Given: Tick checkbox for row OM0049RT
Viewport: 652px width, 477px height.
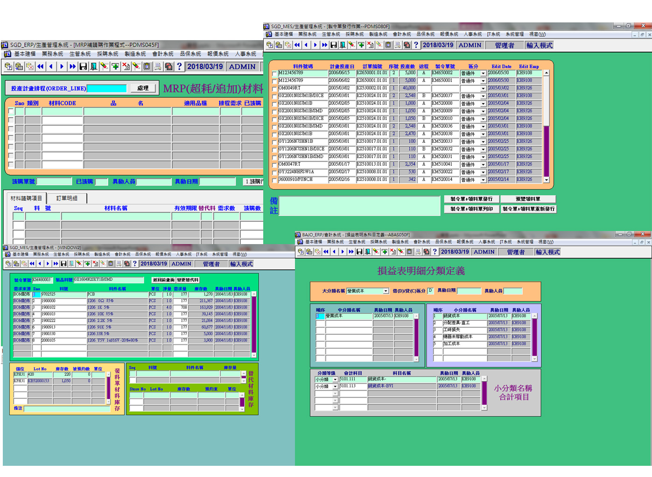Looking at the screenshot, I should pos(274,89).
